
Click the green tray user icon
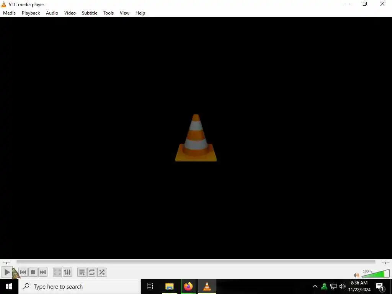click(324, 286)
